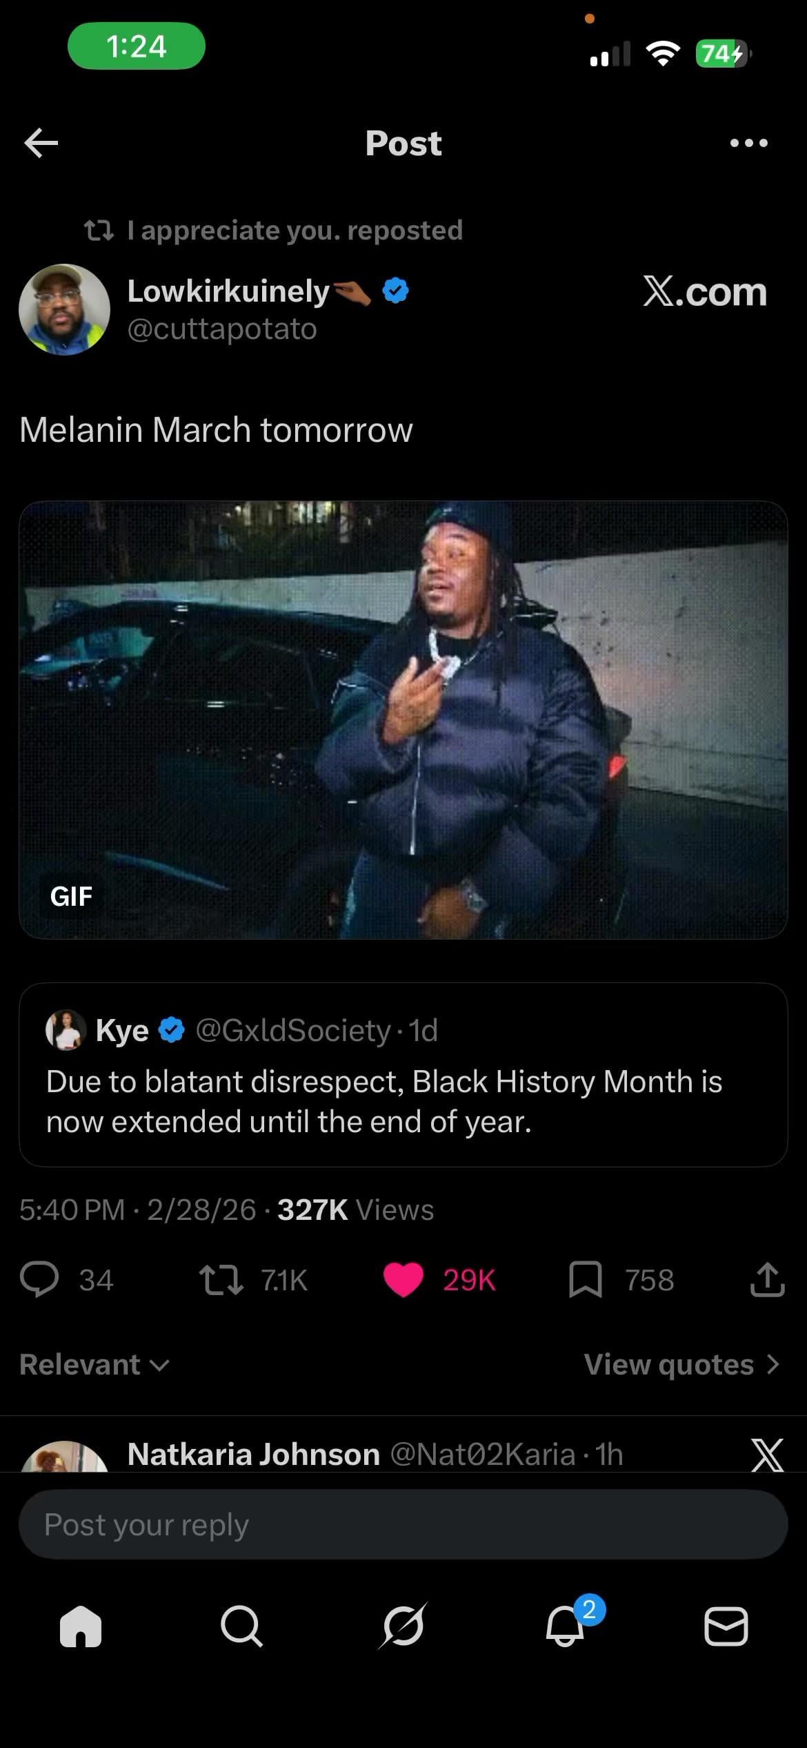Screen dimensions: 807x1748
Task: Expand the Relevant sort dropdown
Action: coord(94,1364)
